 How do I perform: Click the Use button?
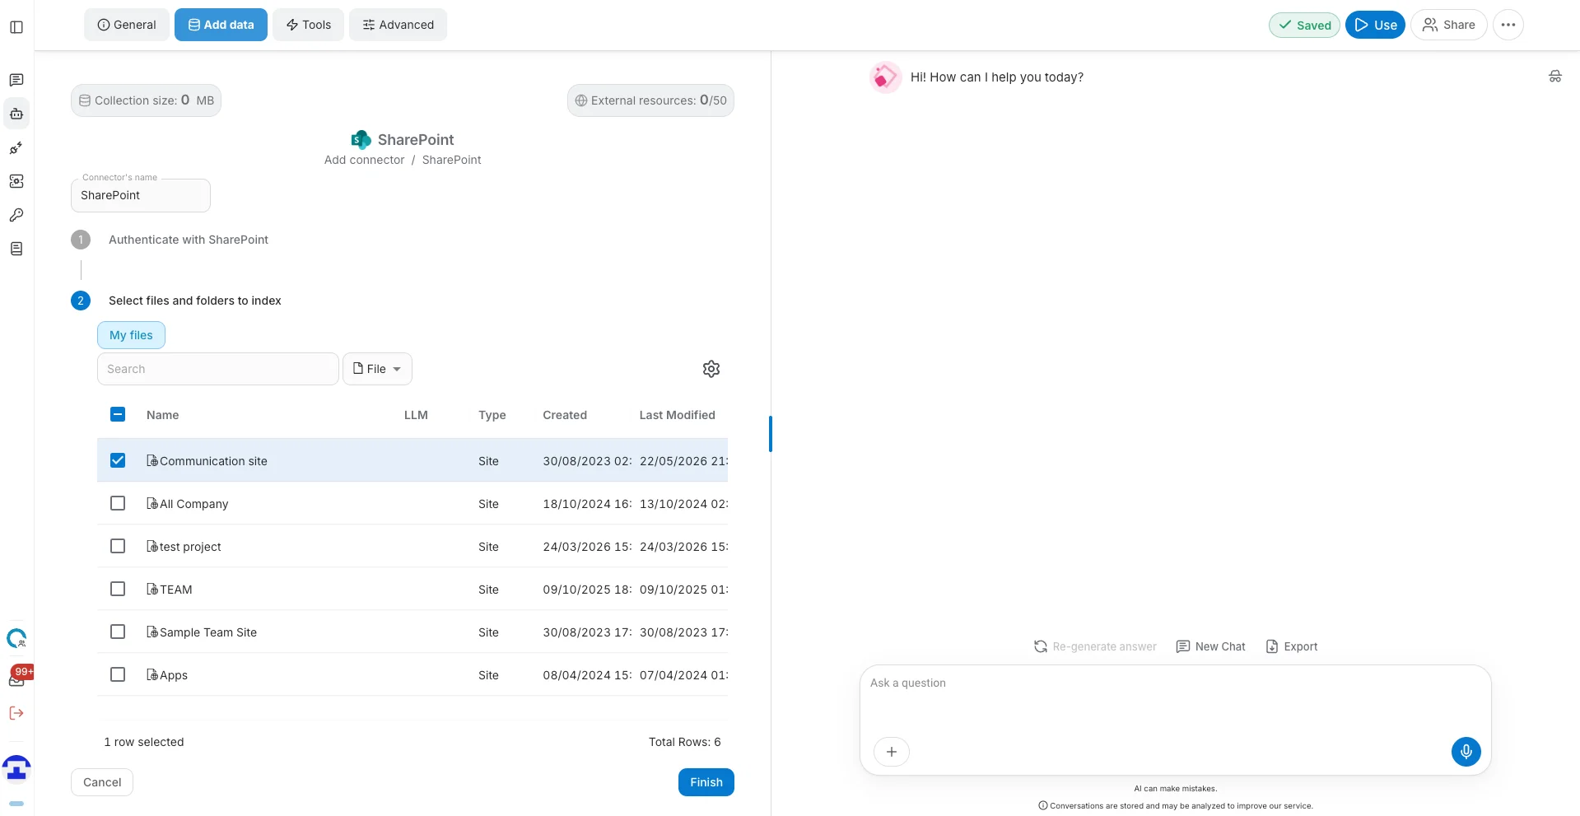pyautogui.click(x=1375, y=25)
